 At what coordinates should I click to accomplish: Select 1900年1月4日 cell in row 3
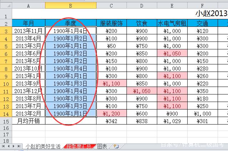(71, 30)
